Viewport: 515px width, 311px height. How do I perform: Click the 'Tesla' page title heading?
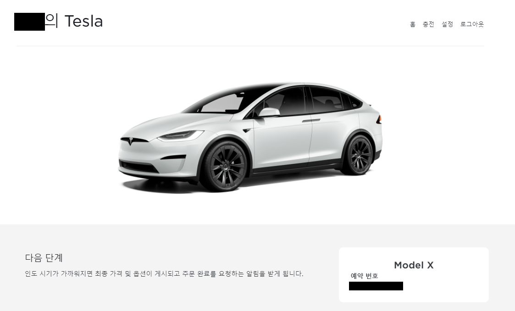[84, 22]
